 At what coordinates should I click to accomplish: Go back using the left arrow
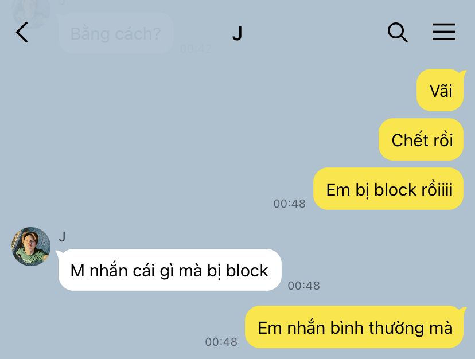pos(22,32)
